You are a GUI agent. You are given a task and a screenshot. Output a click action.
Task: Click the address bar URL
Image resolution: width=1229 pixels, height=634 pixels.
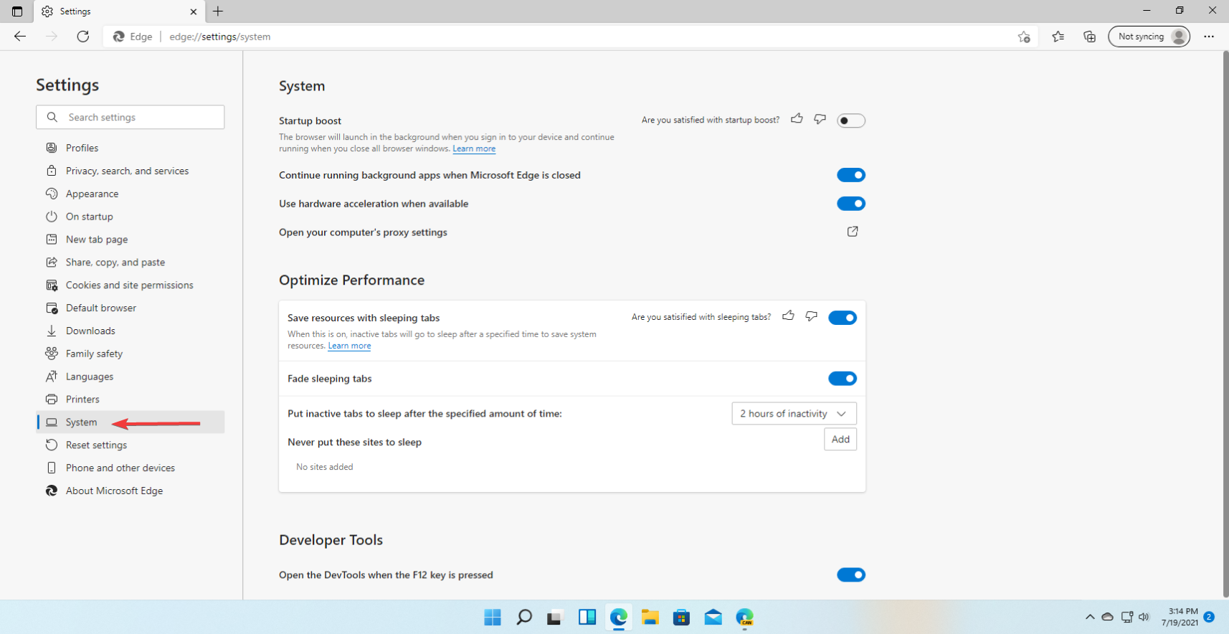click(x=220, y=37)
